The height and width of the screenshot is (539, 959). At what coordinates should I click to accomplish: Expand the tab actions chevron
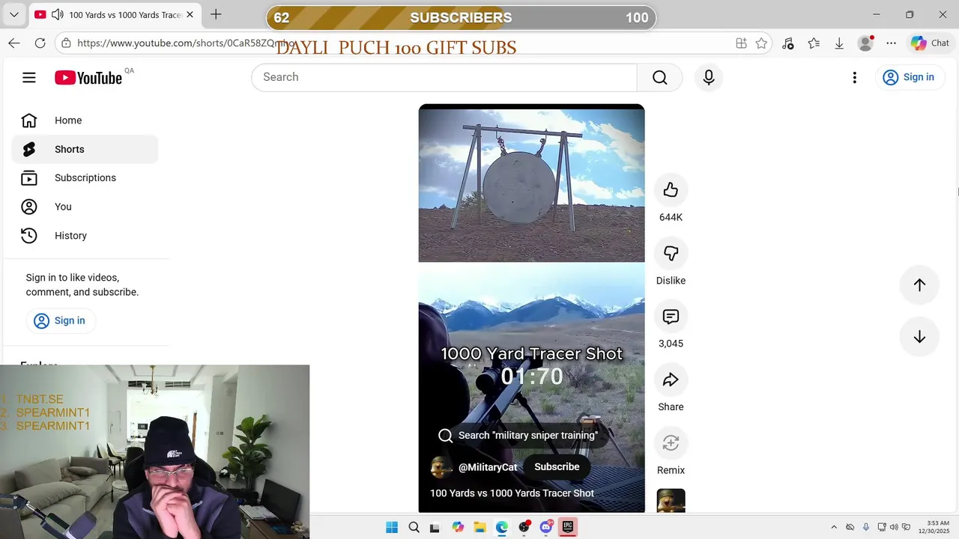click(13, 14)
